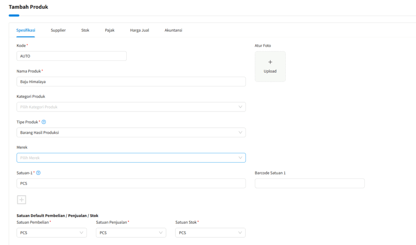Viewport: 416px width, 245px height.
Task: Go to the Pajak tab
Action: coord(110,30)
